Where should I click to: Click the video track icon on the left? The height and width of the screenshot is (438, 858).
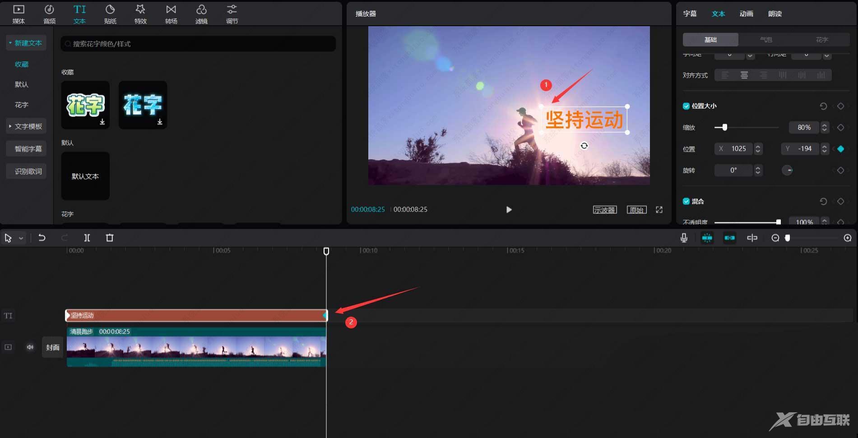8,347
